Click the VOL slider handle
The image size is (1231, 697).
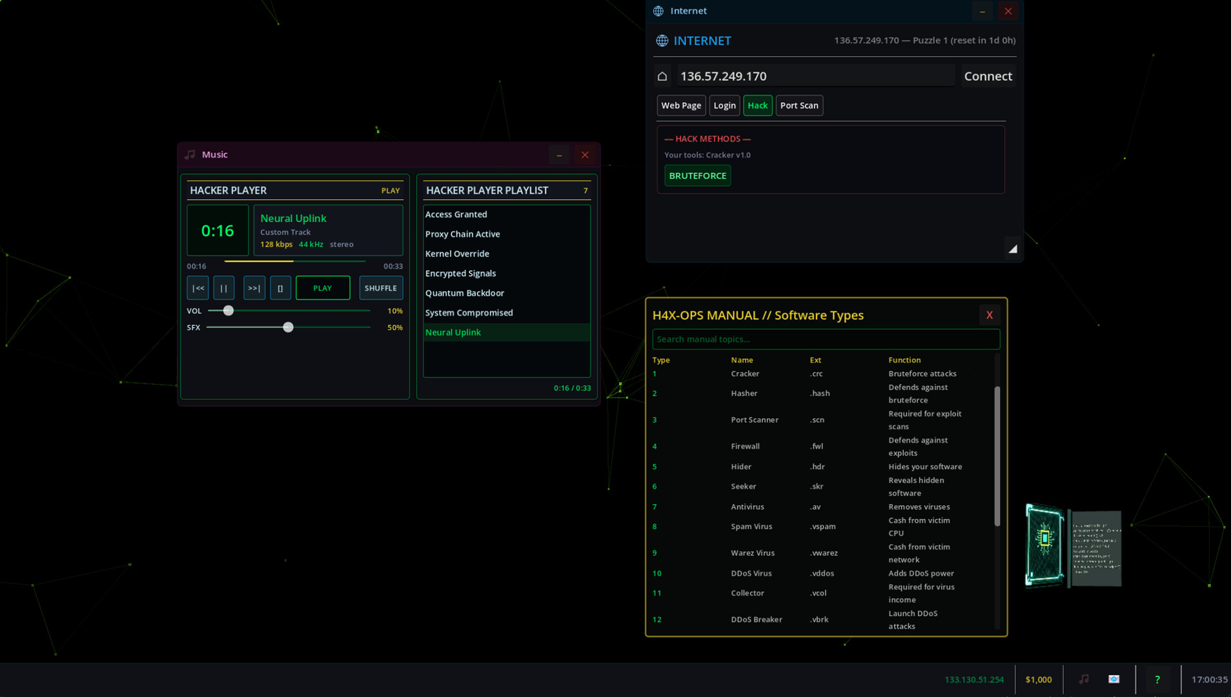[229, 311]
